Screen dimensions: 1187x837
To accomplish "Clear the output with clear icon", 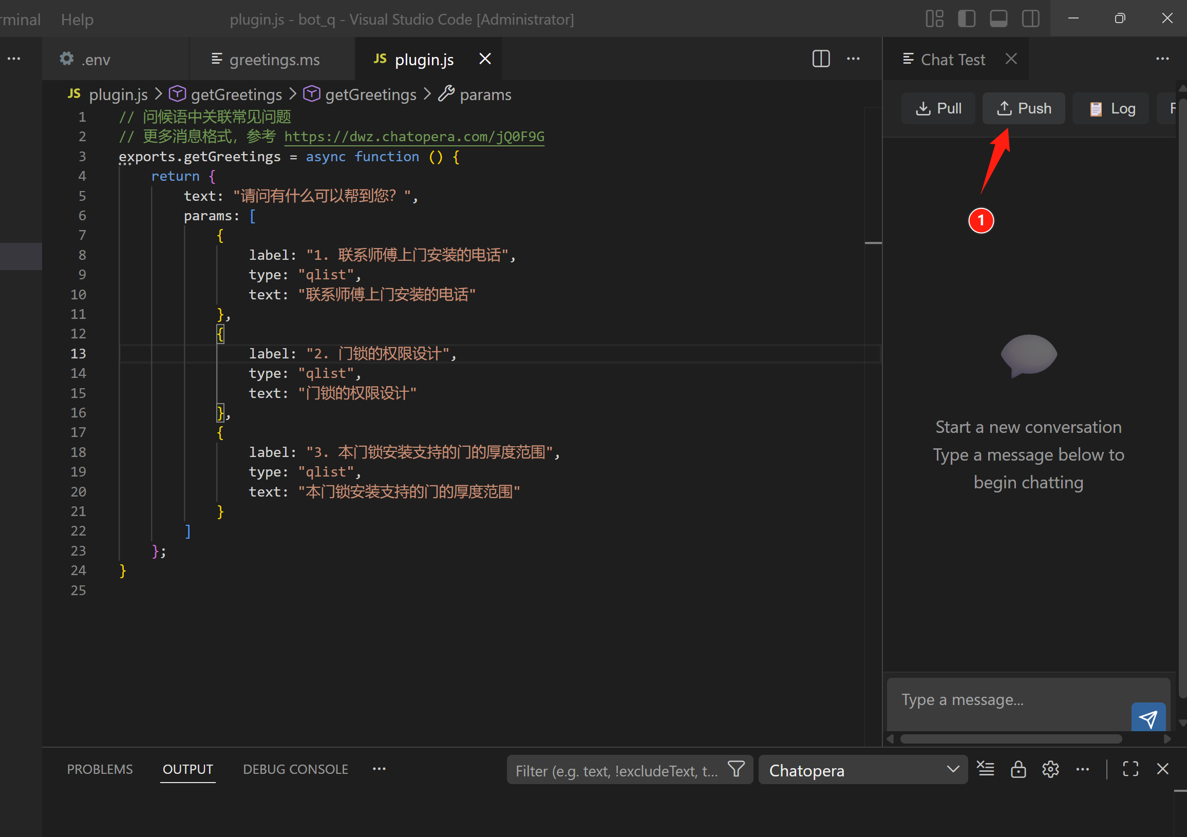I will (985, 769).
